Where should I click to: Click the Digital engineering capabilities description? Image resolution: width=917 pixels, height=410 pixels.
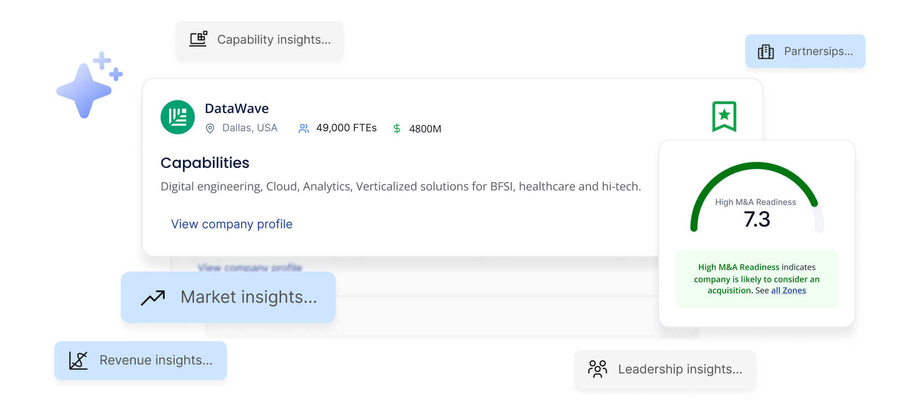tap(401, 187)
